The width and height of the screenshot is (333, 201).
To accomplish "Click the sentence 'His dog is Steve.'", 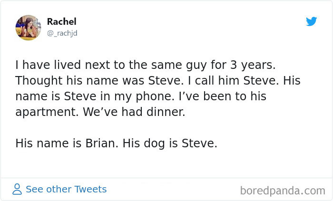I will [170, 143].
